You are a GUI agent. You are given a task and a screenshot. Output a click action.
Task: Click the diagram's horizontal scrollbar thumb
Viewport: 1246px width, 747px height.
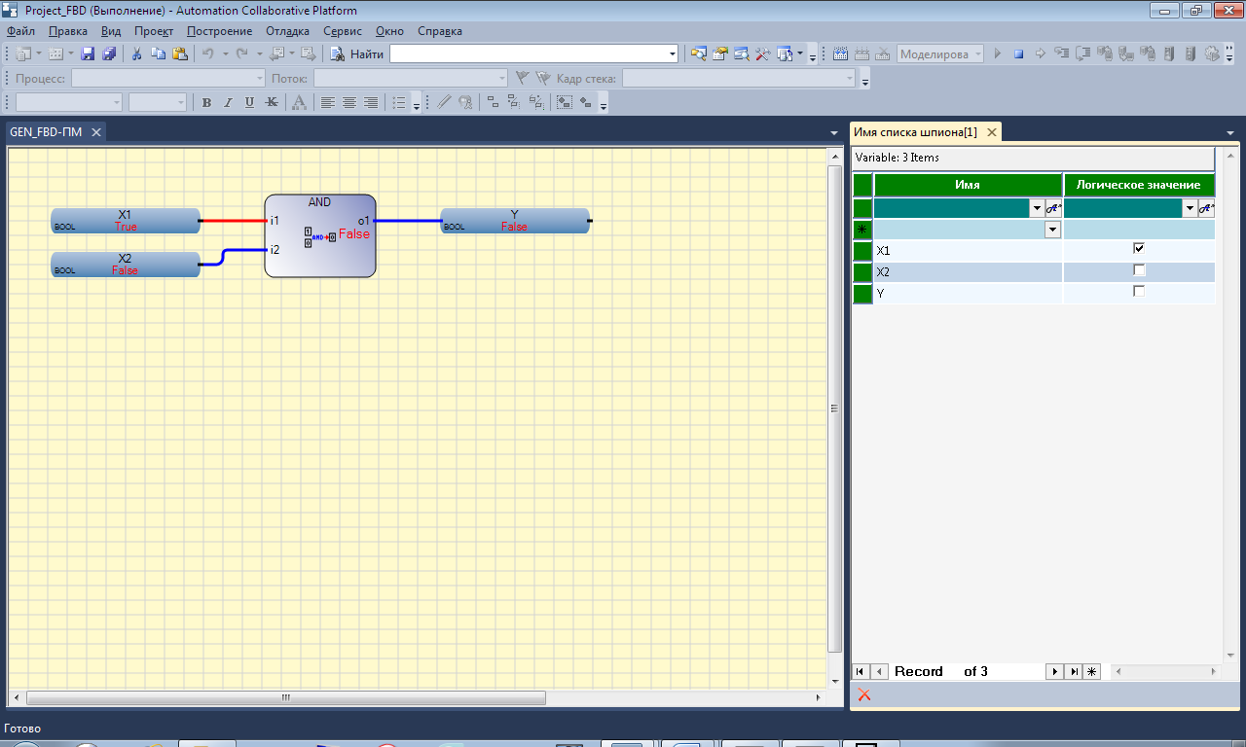286,697
